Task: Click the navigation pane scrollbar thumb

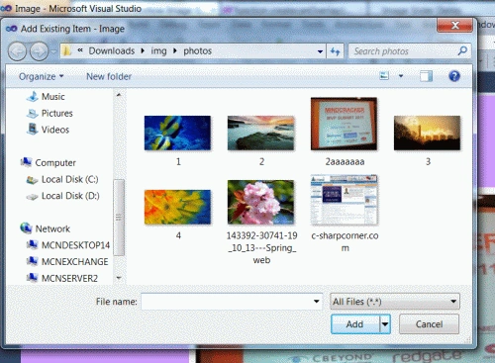Action: [119, 218]
